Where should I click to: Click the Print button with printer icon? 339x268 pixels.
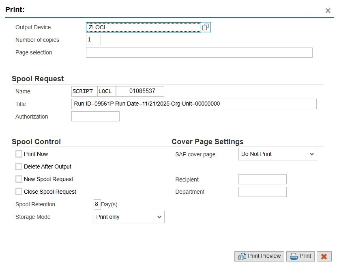point(300,256)
